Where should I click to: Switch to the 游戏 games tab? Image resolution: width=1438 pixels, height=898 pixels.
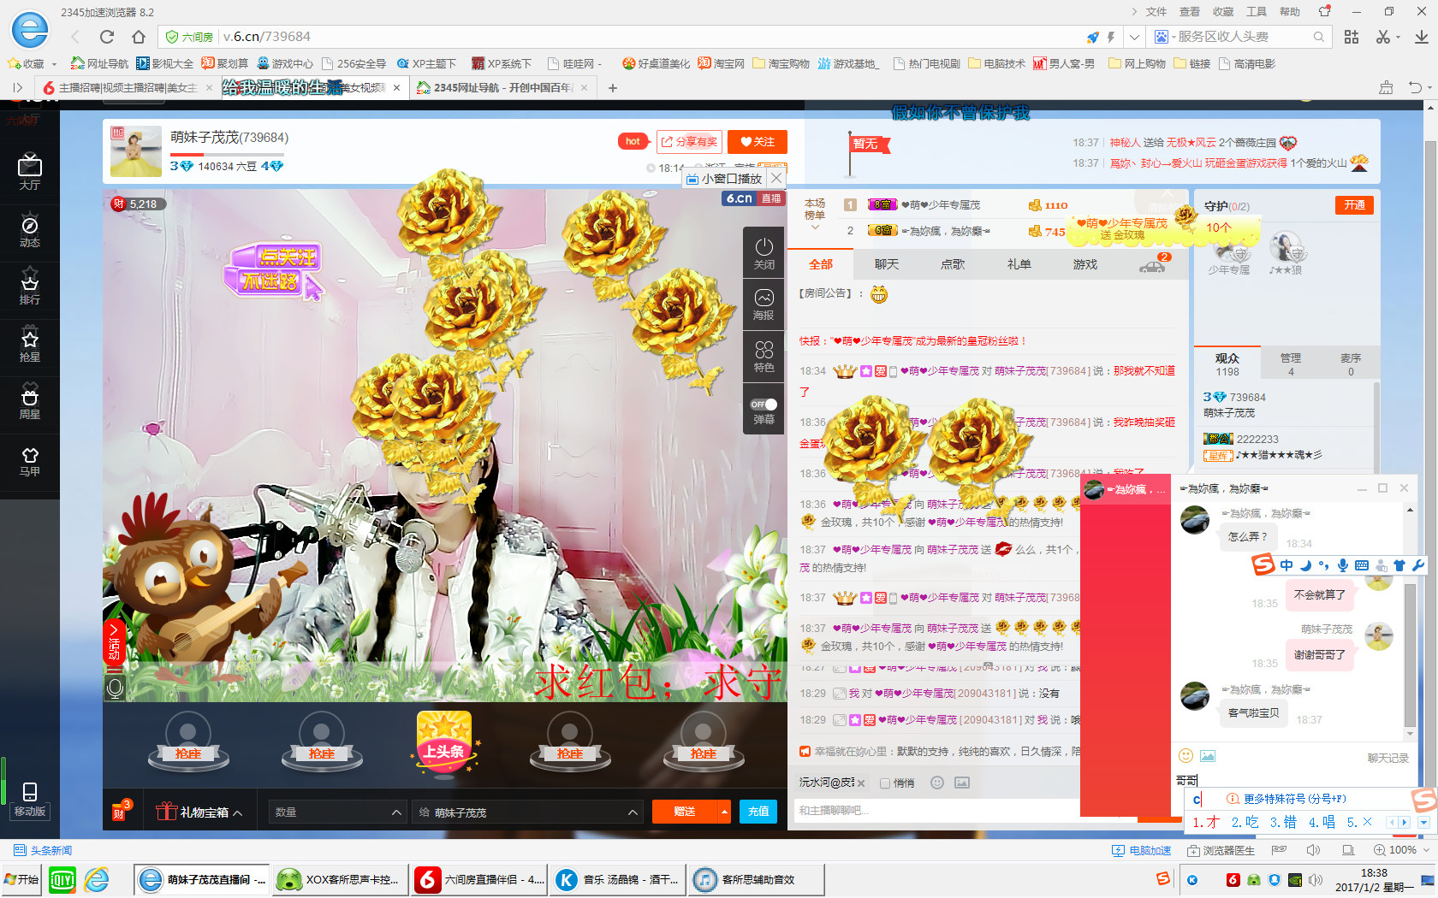click(1085, 264)
